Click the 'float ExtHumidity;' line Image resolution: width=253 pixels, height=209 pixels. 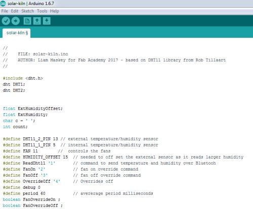25,115
